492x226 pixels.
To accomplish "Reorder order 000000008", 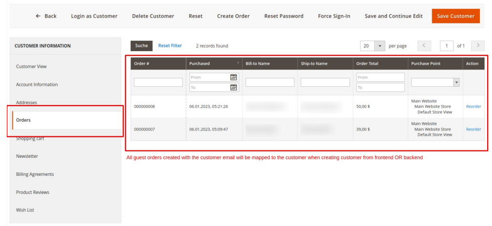I will pos(473,106).
